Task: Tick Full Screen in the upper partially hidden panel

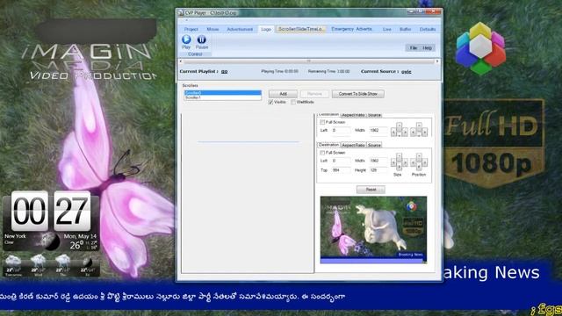Action: click(x=322, y=122)
